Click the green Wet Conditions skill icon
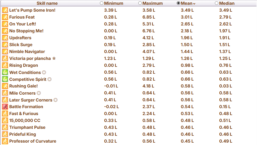257x145 pixels. (5, 72)
